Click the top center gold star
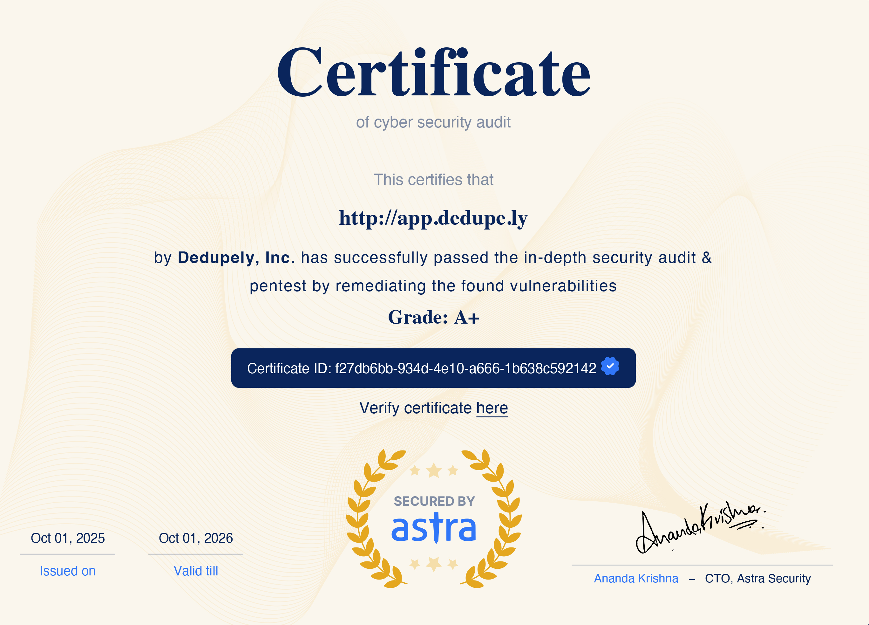The image size is (869, 625). [434, 470]
